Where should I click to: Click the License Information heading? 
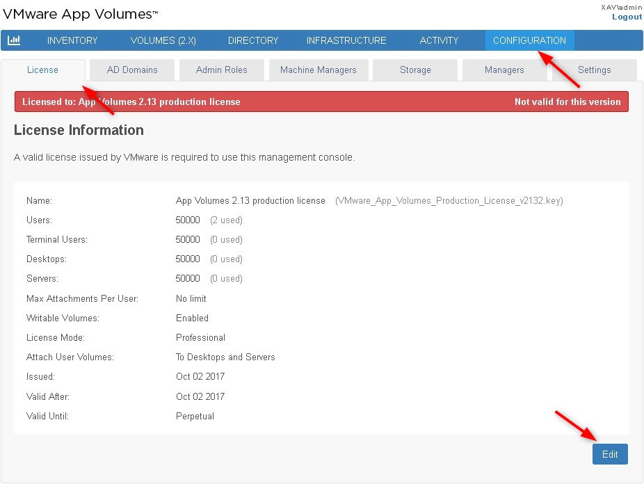(79, 130)
